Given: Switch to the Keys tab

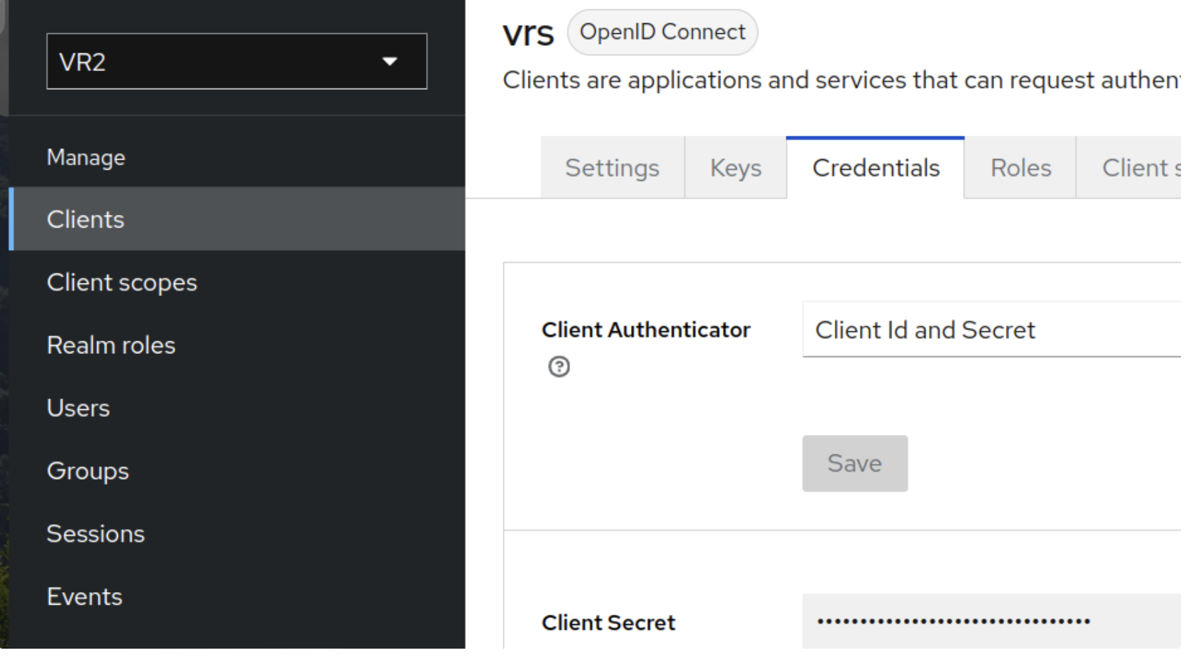Looking at the screenshot, I should click(735, 168).
